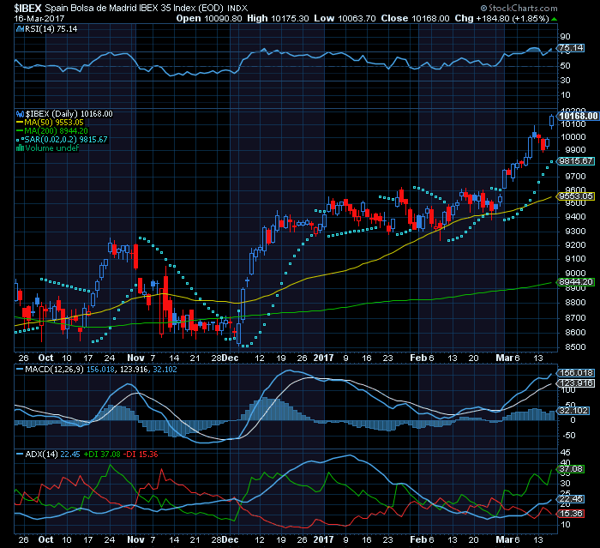Click the green up-arrow beside the change
The width and height of the screenshot is (600, 548).
click(x=555, y=19)
